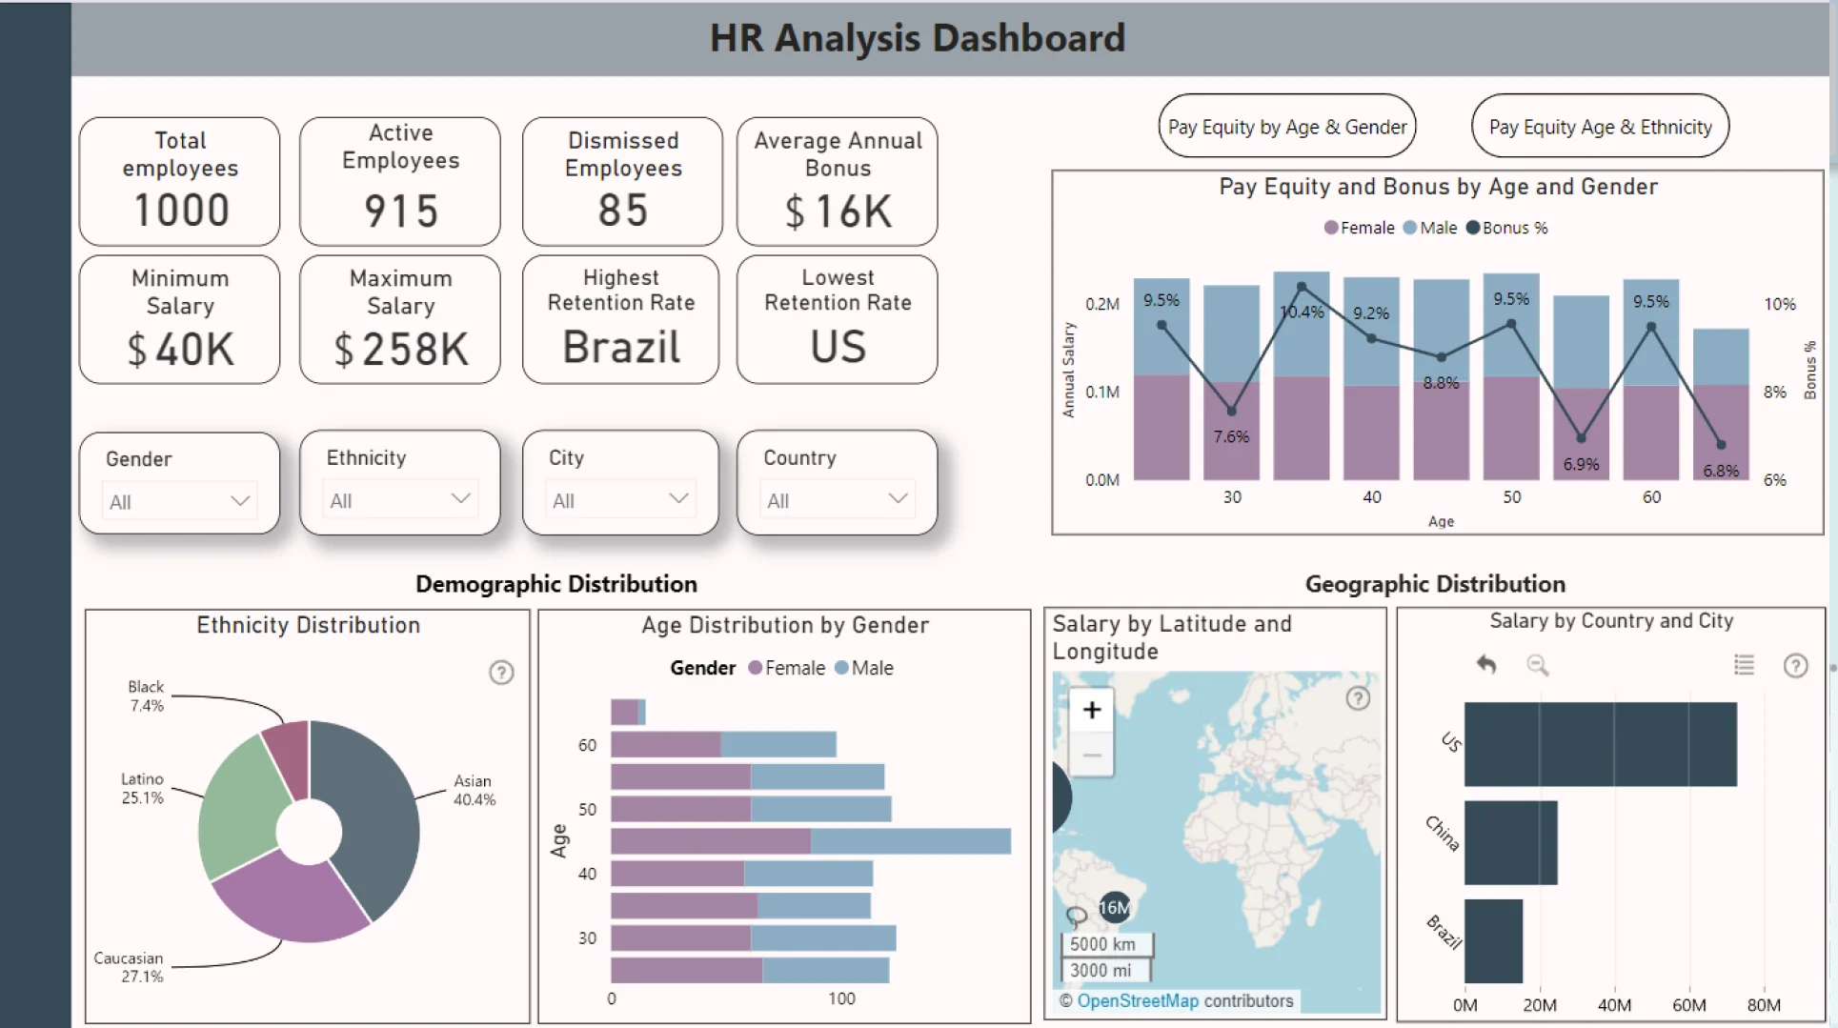Click Female legend in Age Distribution chart
The image size is (1838, 1028).
[x=787, y=668]
